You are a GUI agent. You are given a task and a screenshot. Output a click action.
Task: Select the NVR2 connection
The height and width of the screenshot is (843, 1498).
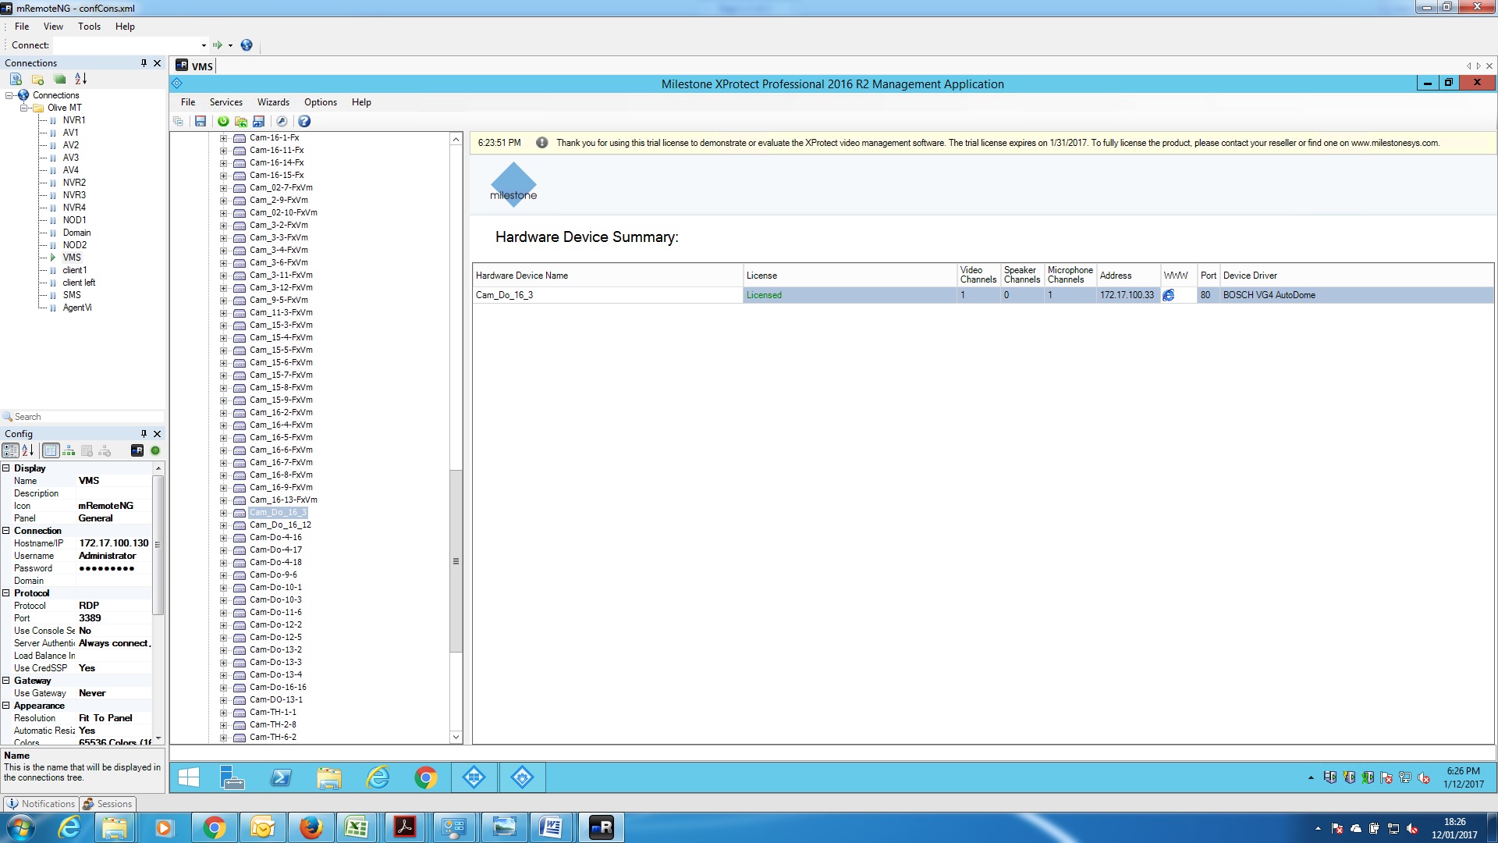click(x=74, y=183)
